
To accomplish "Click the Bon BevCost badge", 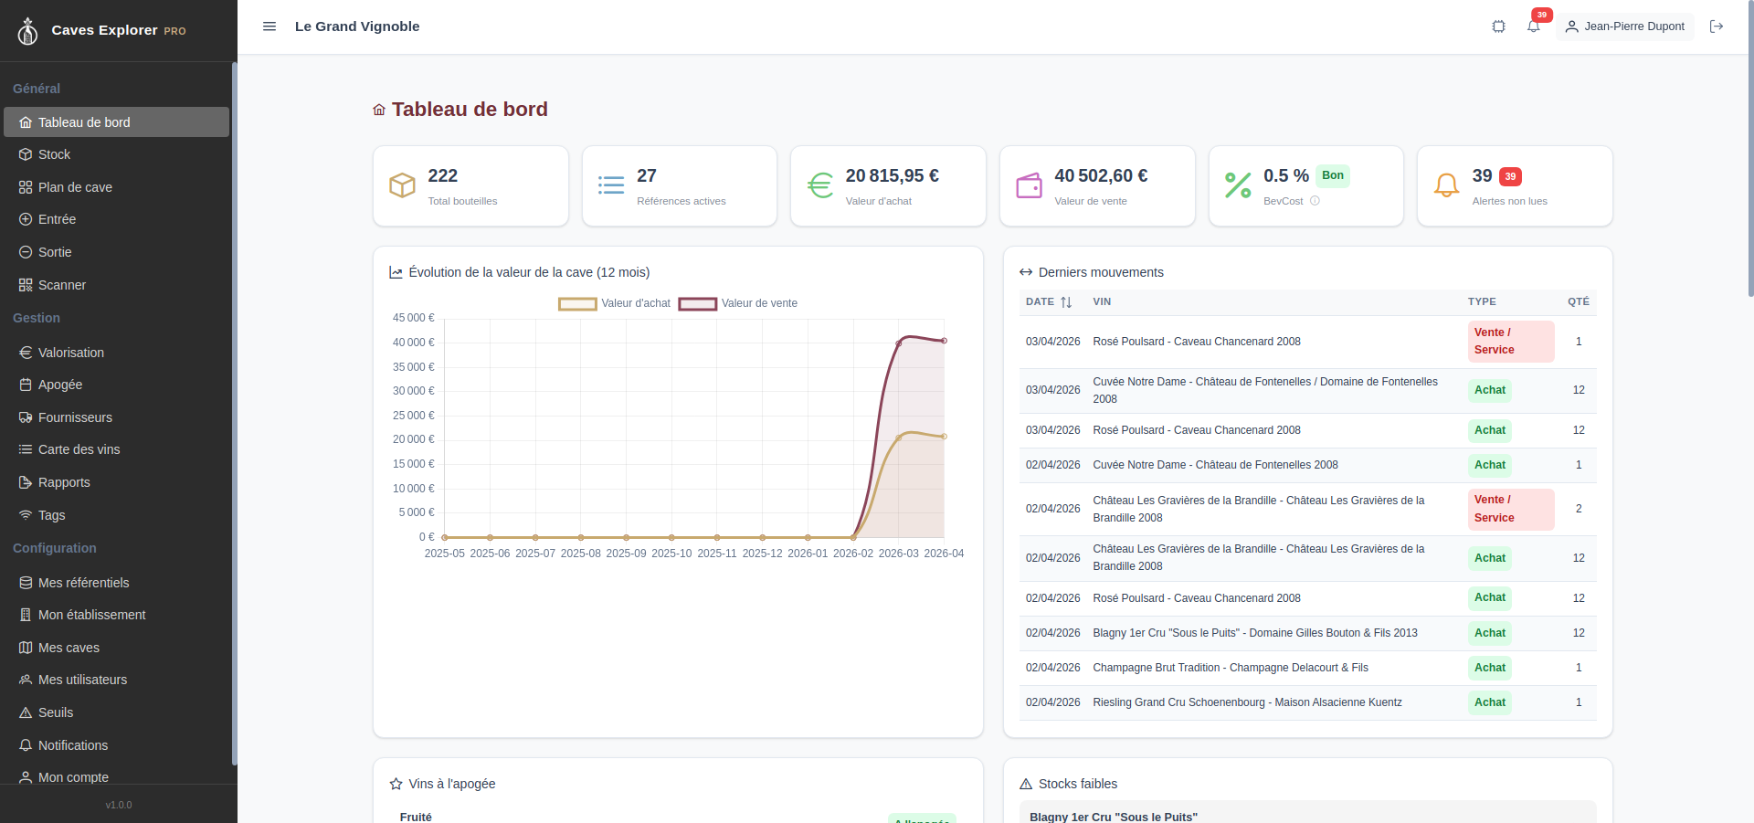I will coord(1333,175).
